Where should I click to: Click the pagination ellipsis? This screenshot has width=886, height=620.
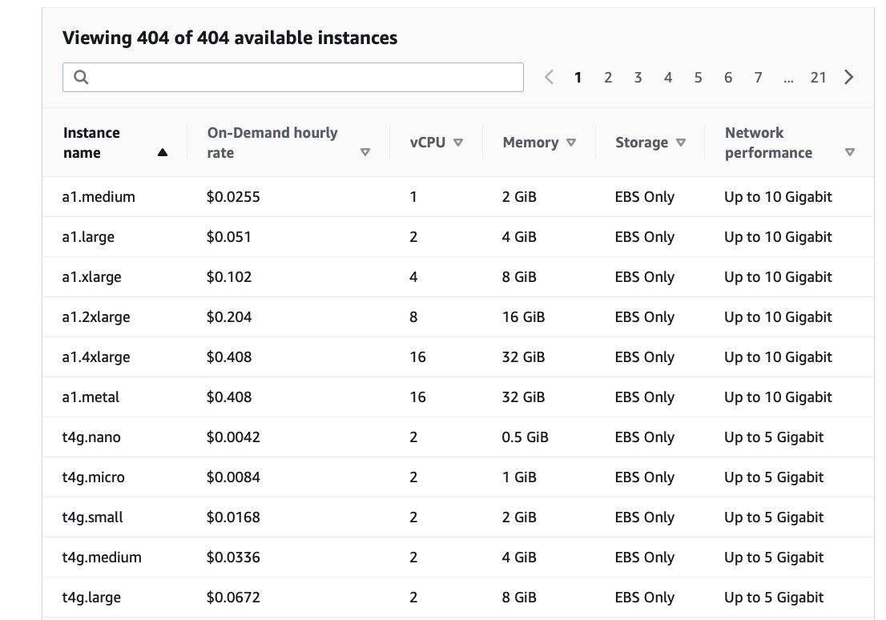[788, 78]
